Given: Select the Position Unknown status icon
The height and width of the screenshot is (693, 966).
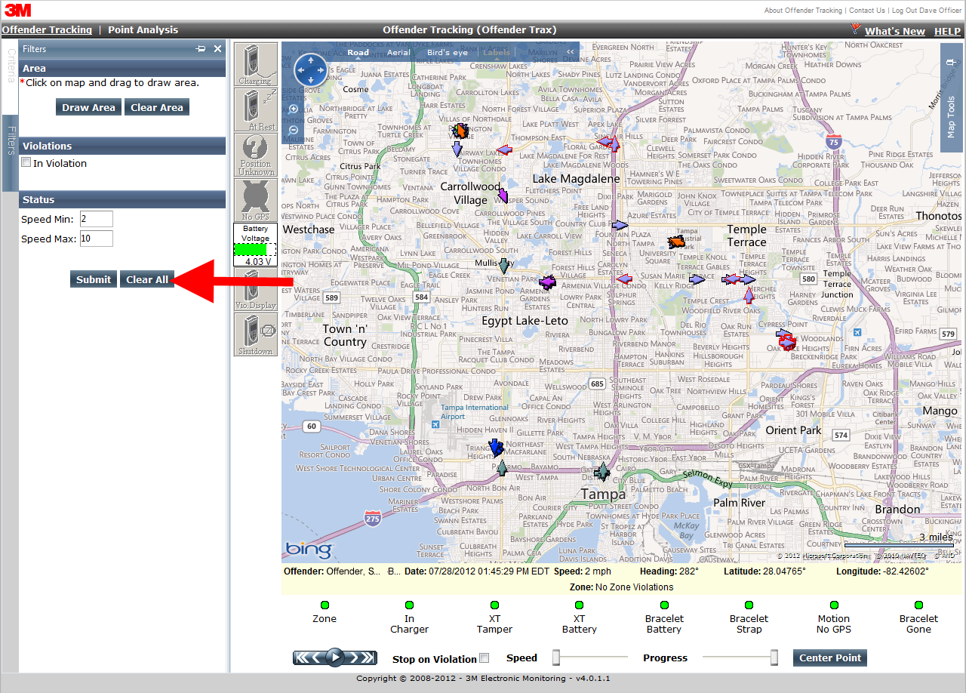Looking at the screenshot, I should point(256,155).
